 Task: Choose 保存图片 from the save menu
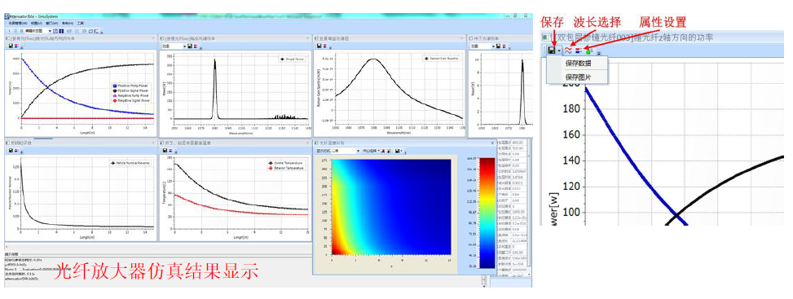coord(578,77)
